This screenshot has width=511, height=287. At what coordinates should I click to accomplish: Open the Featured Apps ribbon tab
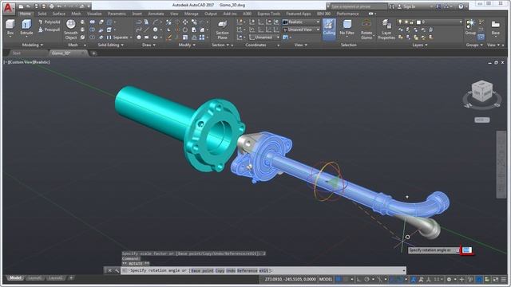click(x=299, y=14)
